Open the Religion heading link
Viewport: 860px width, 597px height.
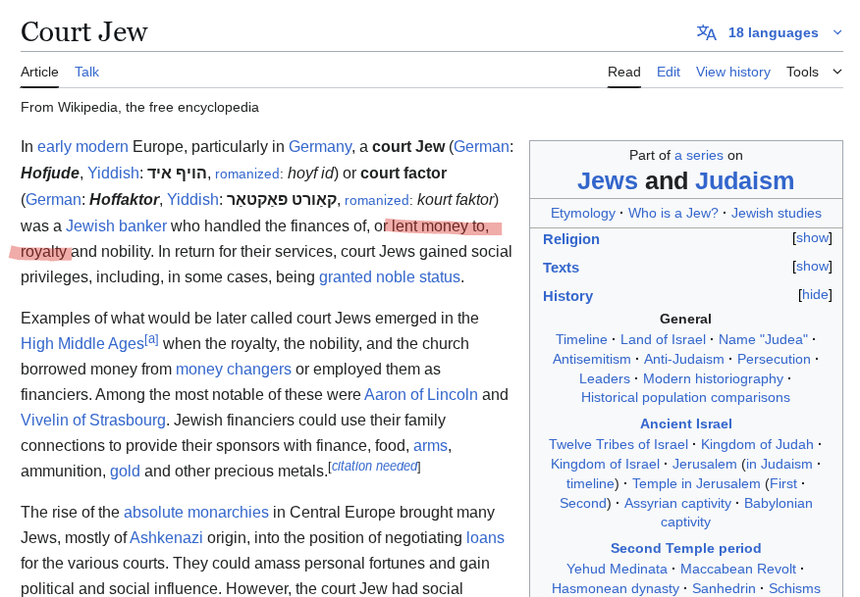571,239
